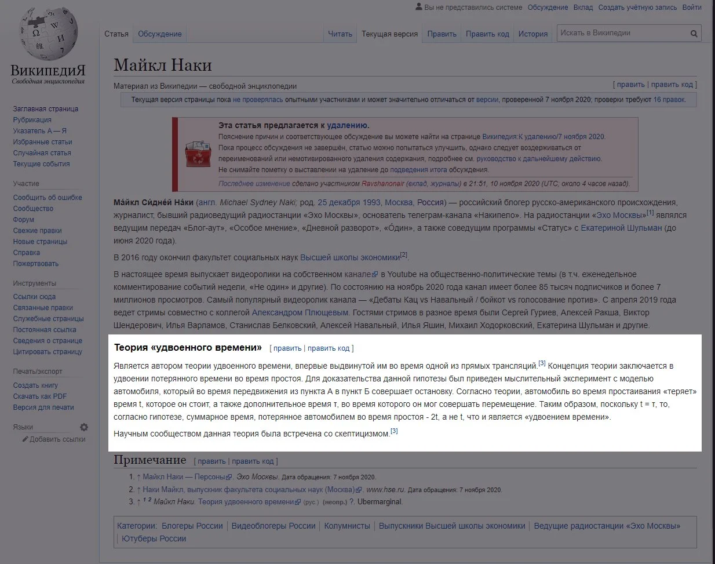
Task: Open Текущие события
Action: coord(42,164)
